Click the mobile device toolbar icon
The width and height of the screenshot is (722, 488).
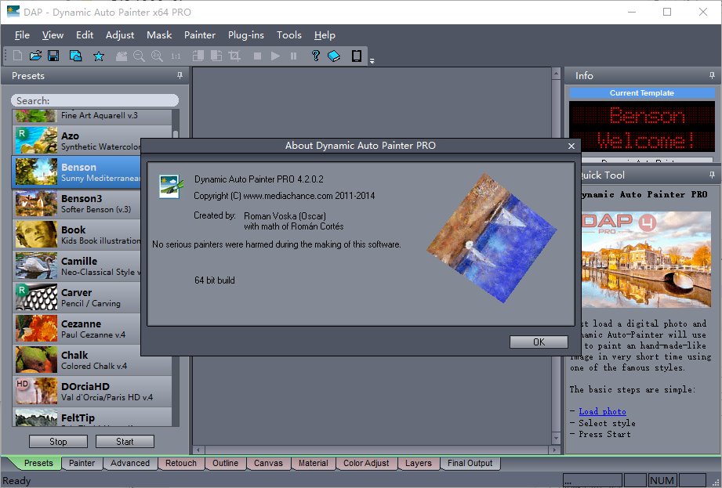click(x=357, y=56)
